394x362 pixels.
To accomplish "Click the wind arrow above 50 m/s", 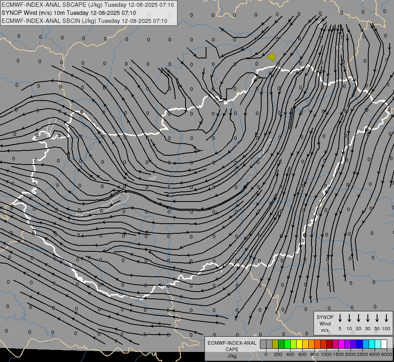I will point(377,318).
